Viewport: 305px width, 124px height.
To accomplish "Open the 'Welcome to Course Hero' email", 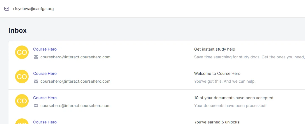I will [217, 73].
